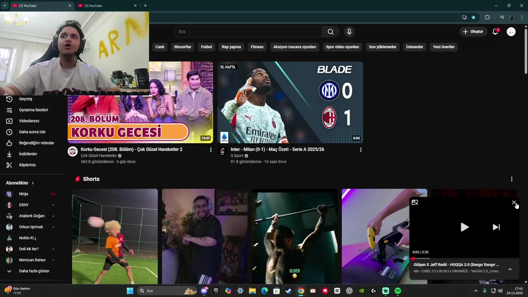Show hidden system tray icons chevron
This screenshot has height=297, width=528.
point(476,291)
